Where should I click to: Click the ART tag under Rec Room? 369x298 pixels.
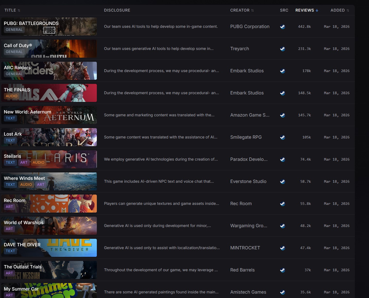pos(9,207)
